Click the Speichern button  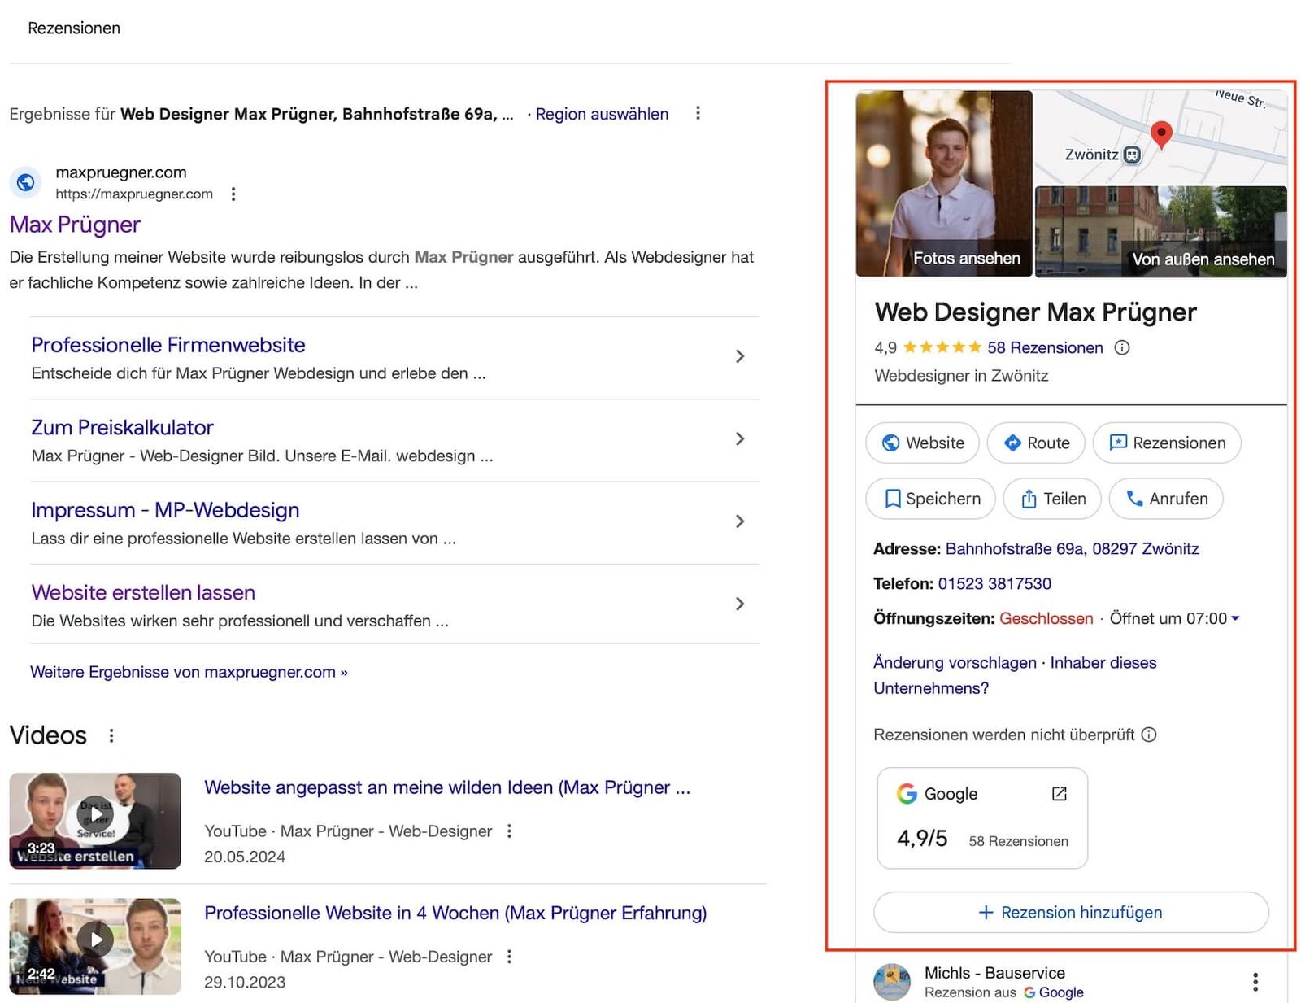tap(931, 499)
